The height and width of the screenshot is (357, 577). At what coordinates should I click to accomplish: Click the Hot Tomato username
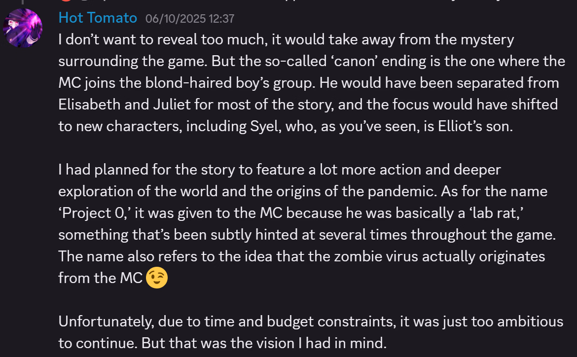coord(98,18)
